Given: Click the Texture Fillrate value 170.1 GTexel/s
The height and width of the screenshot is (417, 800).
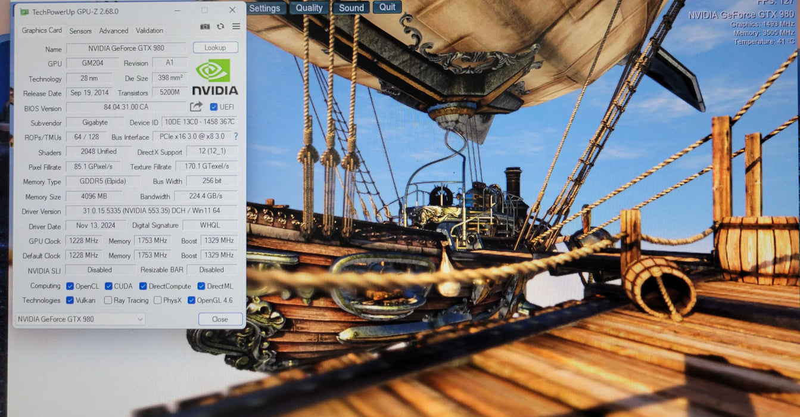Looking at the screenshot, I should click(x=207, y=167).
